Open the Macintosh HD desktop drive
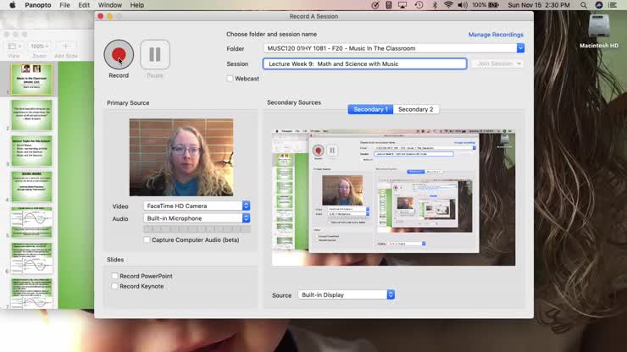 tap(599, 31)
